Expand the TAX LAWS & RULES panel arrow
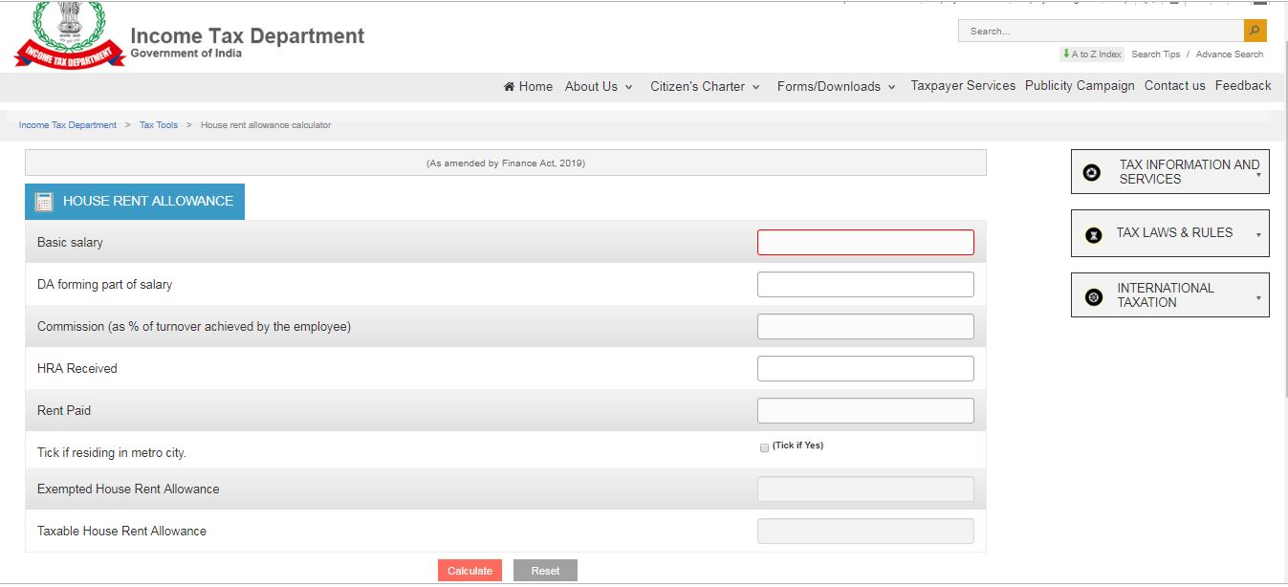Viewport: 1288px width, 587px height. pos(1257,232)
